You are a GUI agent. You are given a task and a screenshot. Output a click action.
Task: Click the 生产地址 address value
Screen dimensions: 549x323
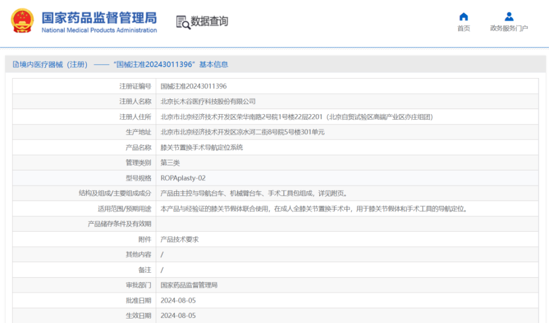(242, 132)
